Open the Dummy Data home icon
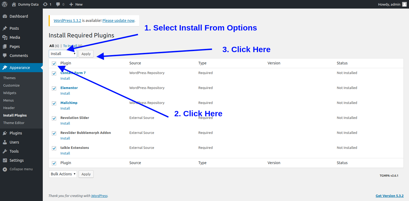The height and width of the screenshot is (201, 409). tap(14, 4)
